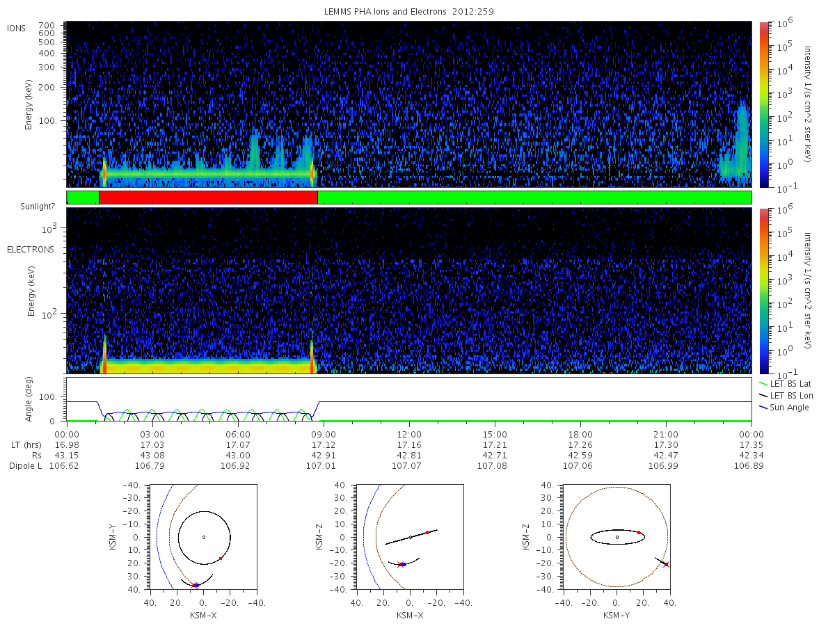Click the ion burst near end of day
The image size is (835, 626).
pos(735,144)
